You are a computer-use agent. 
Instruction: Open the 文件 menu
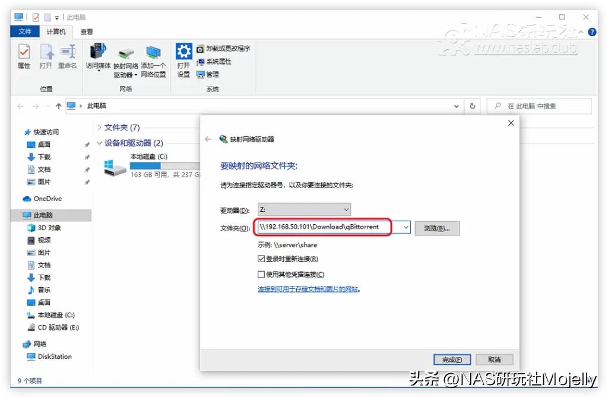[x=24, y=31]
